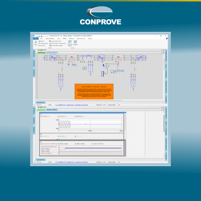Toggle the Bin3 Disj checkbox in digital graph

75,144
